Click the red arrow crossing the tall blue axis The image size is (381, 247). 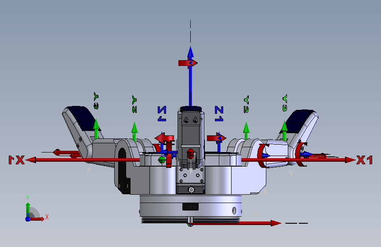[x=188, y=63]
